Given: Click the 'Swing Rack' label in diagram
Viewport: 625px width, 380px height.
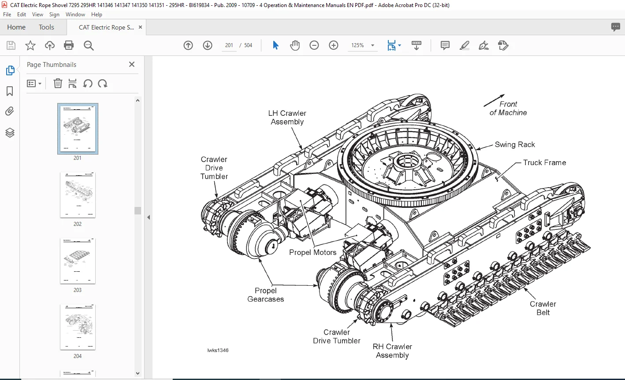Looking at the screenshot, I should 514,144.
